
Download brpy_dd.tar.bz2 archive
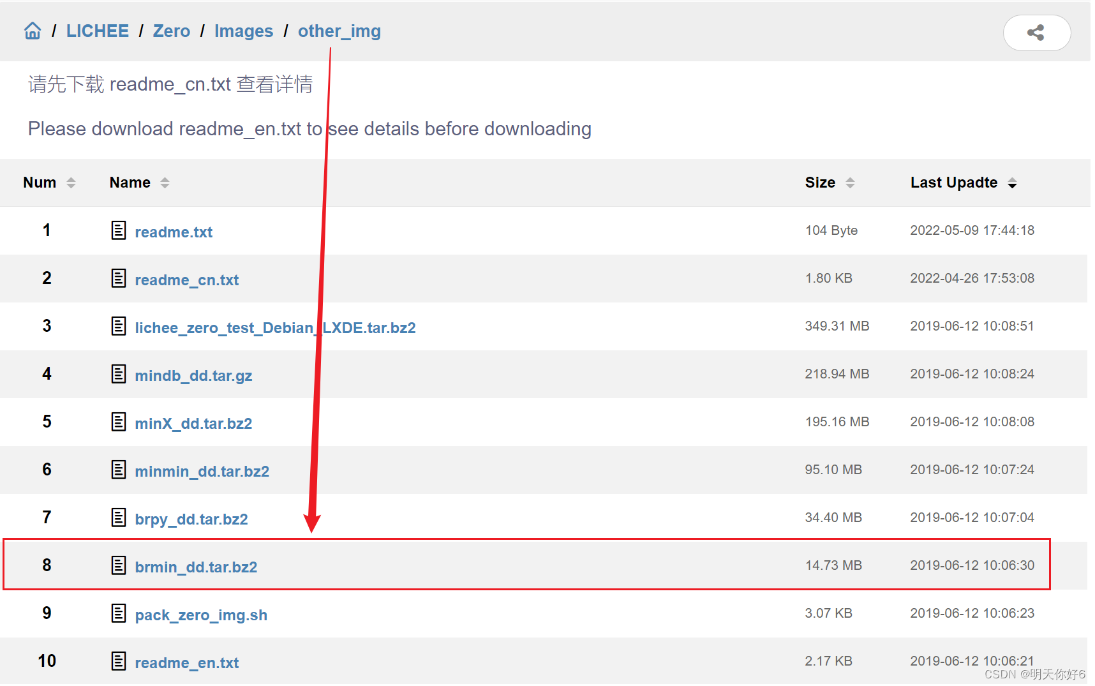point(191,519)
